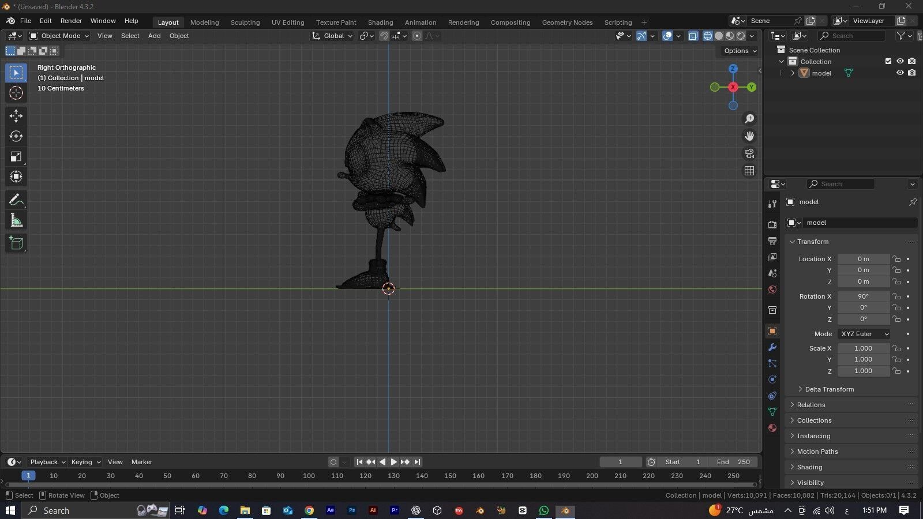Open the viewport Options dropdown
The image size is (923, 519).
[x=740, y=51]
